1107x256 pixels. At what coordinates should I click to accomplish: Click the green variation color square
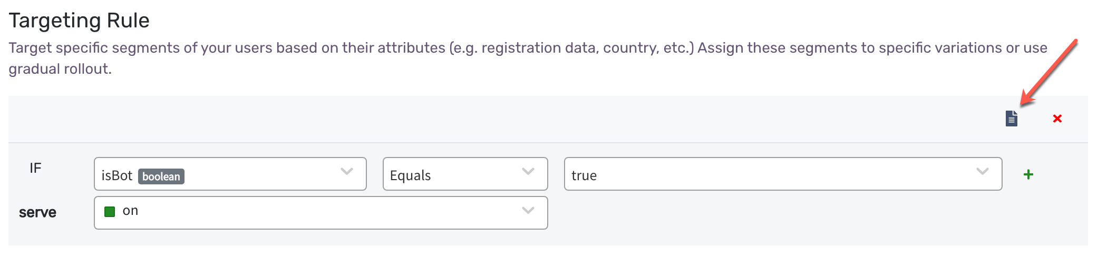point(110,212)
